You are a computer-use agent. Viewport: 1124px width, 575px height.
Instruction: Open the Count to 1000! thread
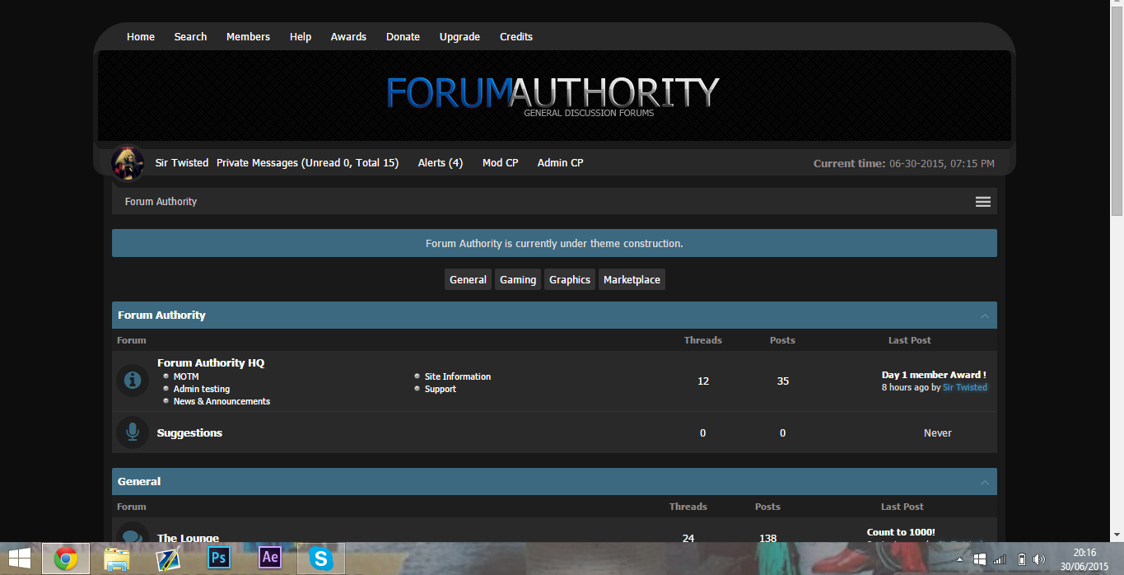[901, 532]
